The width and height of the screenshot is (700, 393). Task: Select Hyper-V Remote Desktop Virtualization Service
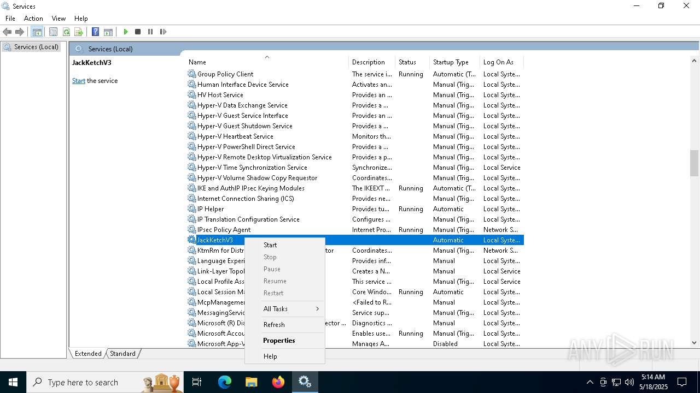(355, 157)
